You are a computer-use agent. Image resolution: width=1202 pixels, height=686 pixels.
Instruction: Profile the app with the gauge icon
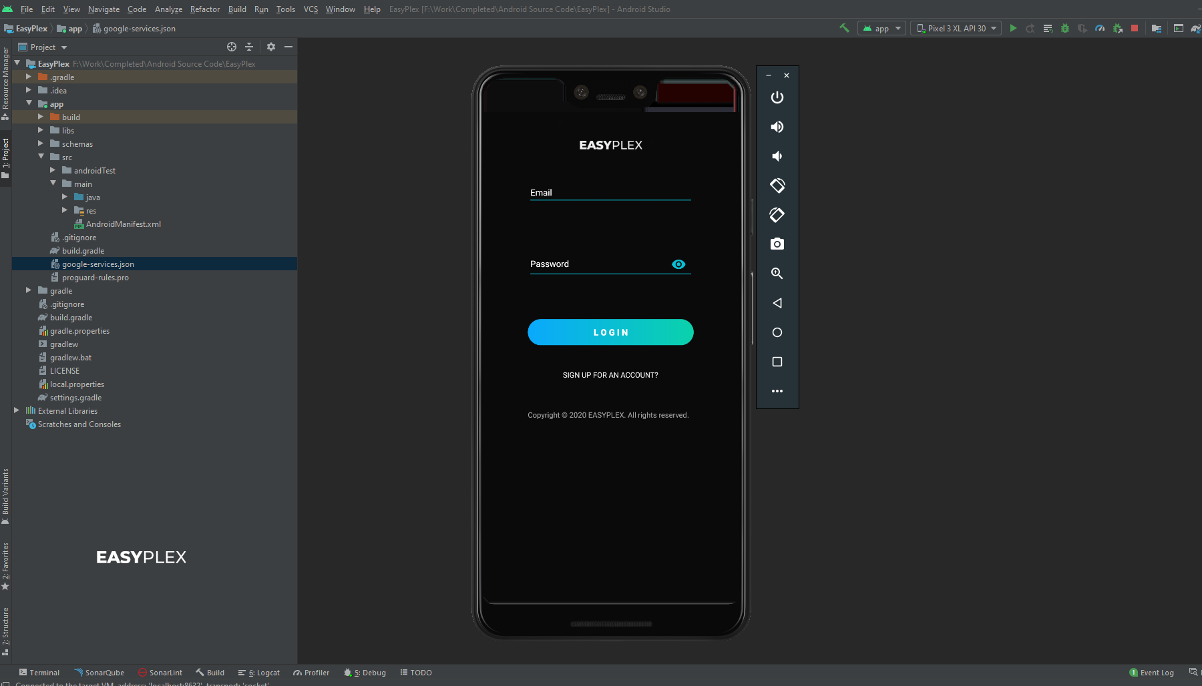1099,28
